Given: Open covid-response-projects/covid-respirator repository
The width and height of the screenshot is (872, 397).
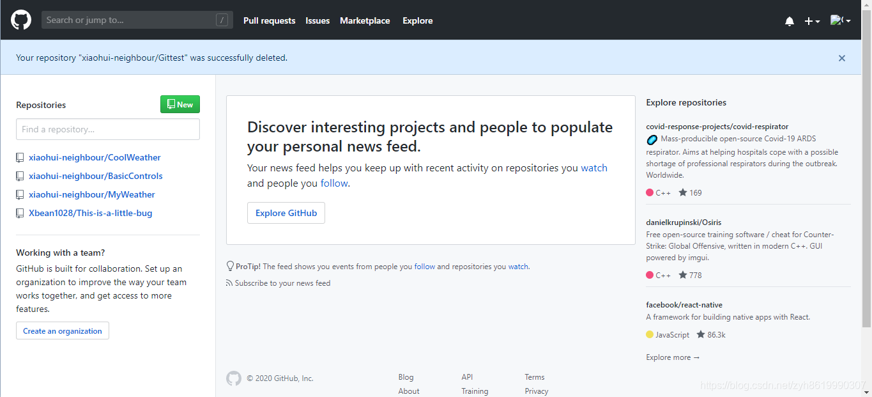Looking at the screenshot, I should 717,127.
